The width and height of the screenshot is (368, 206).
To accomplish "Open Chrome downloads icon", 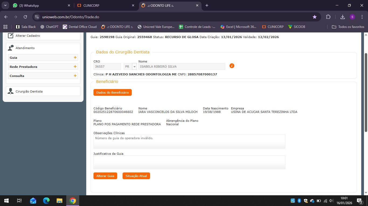I will tap(342, 17).
